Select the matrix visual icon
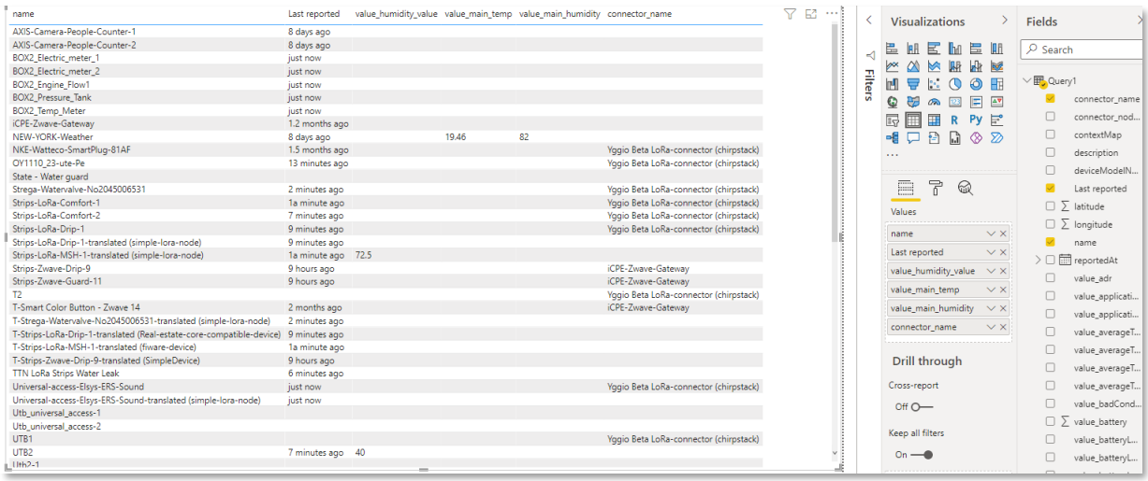Image resolution: width=1148 pixels, height=481 pixels. click(934, 120)
